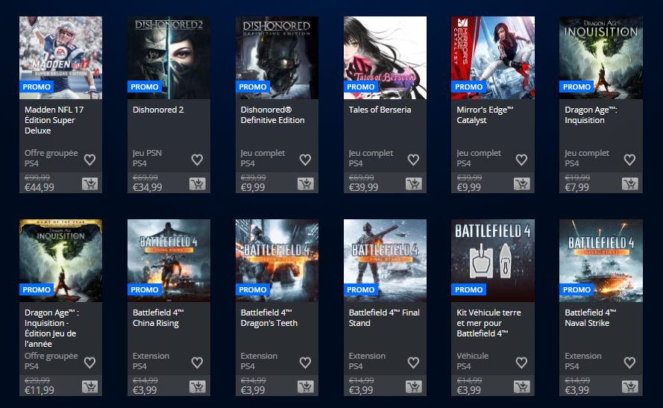Favorite Madden NFL 17 with heart icon
Viewport: 663px width, 408px height.
(89, 160)
